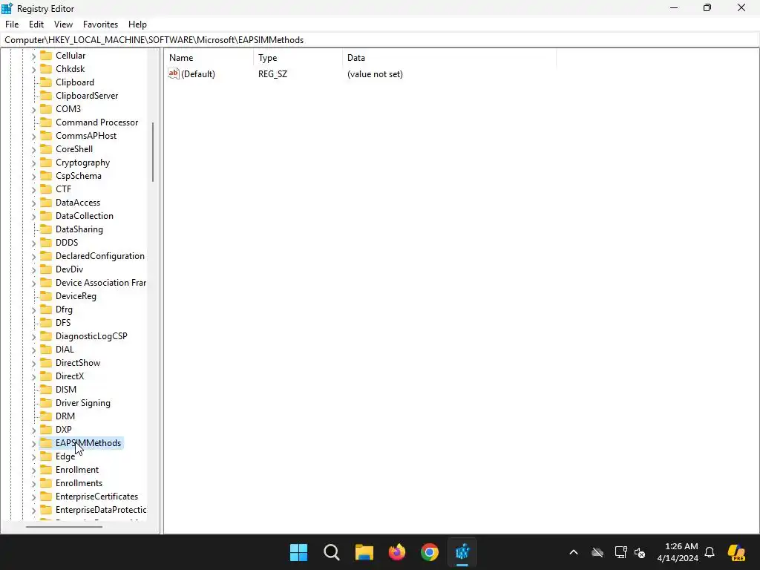
Task: Select the DiagnosticLogCSP key
Action: pyautogui.click(x=91, y=336)
